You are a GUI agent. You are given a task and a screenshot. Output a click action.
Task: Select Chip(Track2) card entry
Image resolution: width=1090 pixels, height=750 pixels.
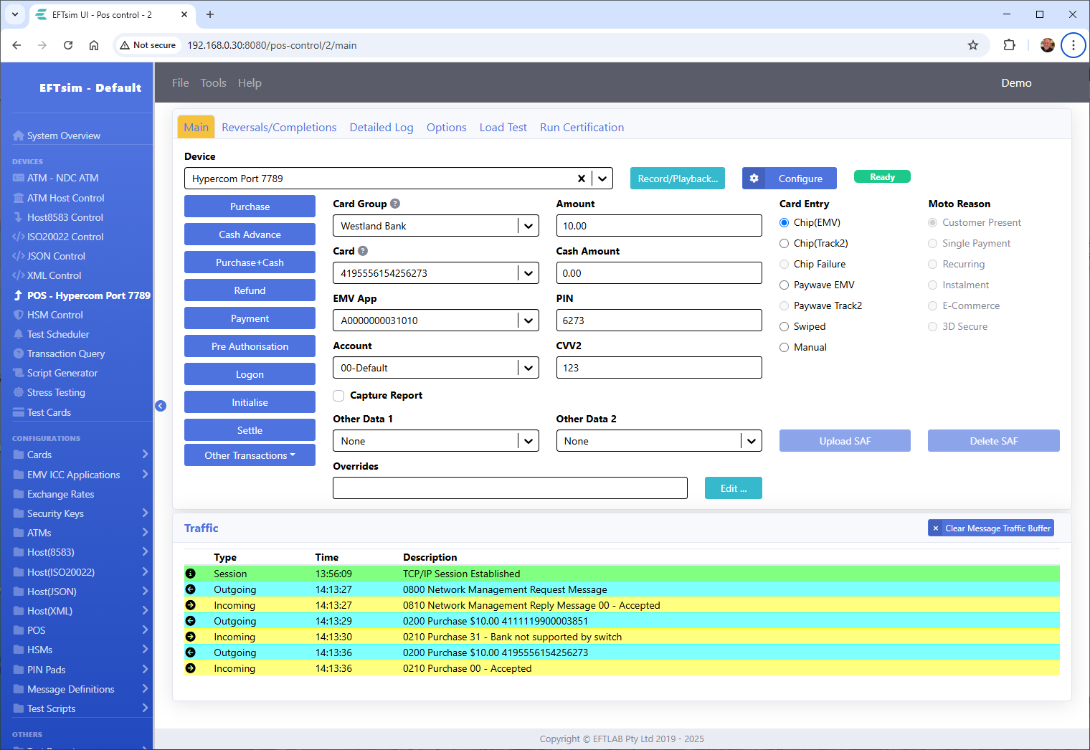tap(784, 244)
